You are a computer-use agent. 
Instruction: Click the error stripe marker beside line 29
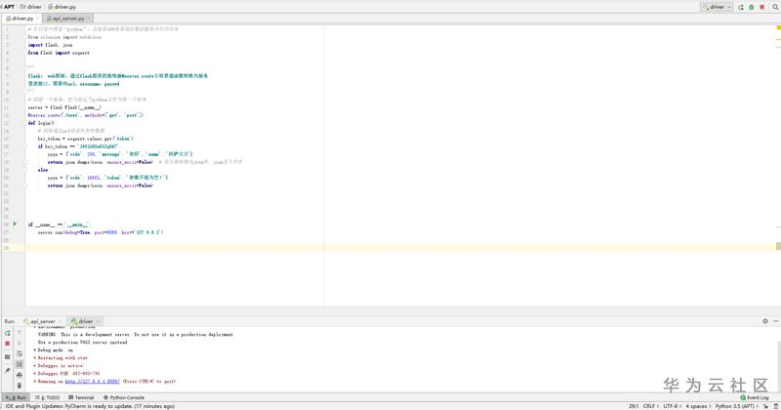click(778, 246)
